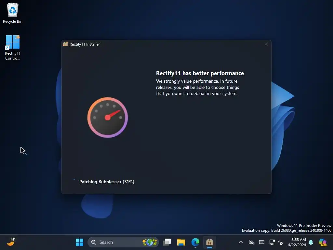
Task: Click the speedometer performance graphic
Action: coord(108,117)
